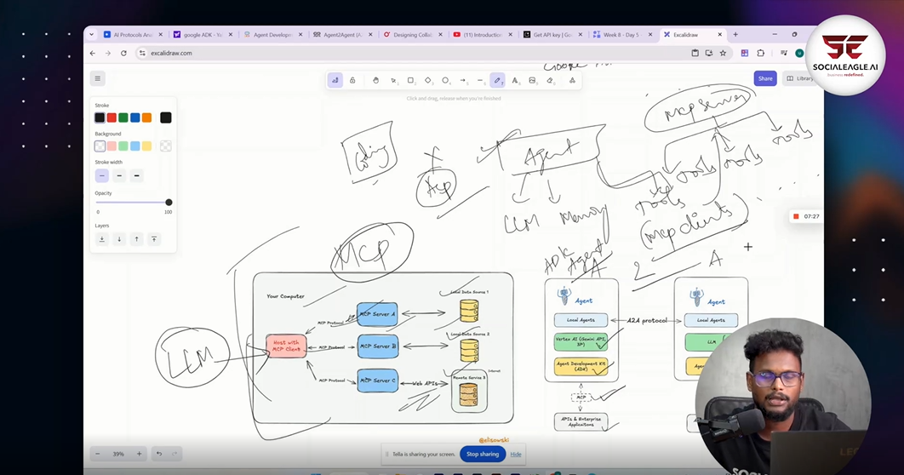Open the extra shapes tools menu
The width and height of the screenshot is (904, 475).
point(572,80)
